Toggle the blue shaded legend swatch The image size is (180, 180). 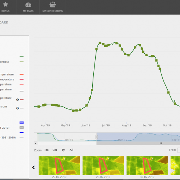pyautogui.click(x=22, y=123)
